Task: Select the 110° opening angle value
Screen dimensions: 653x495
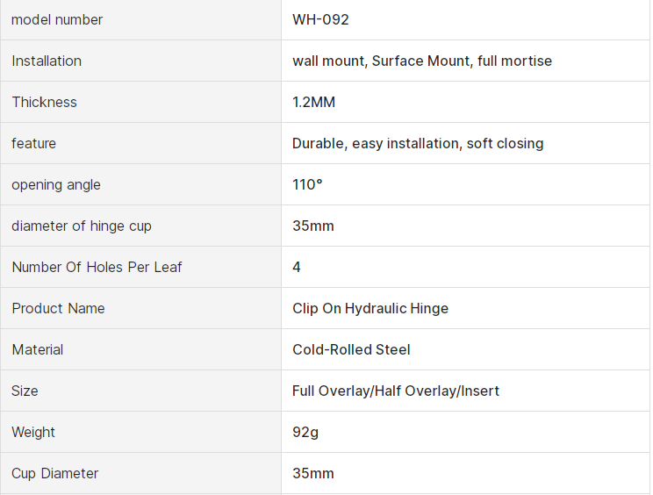Action: tap(307, 184)
